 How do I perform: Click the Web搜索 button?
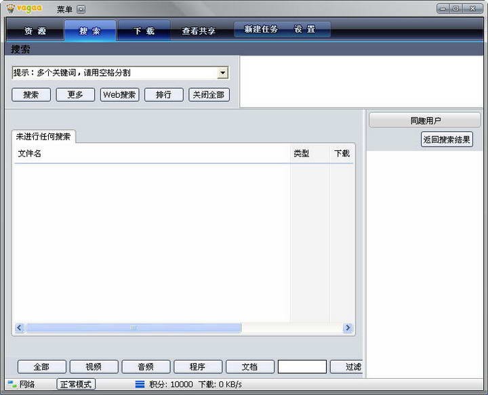pyautogui.click(x=119, y=95)
